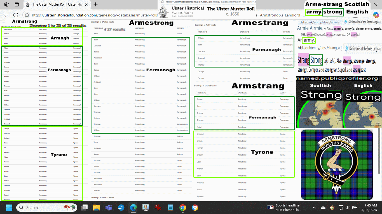Open a new browser tab
This screenshot has height=214, width=382.
click(96, 4)
